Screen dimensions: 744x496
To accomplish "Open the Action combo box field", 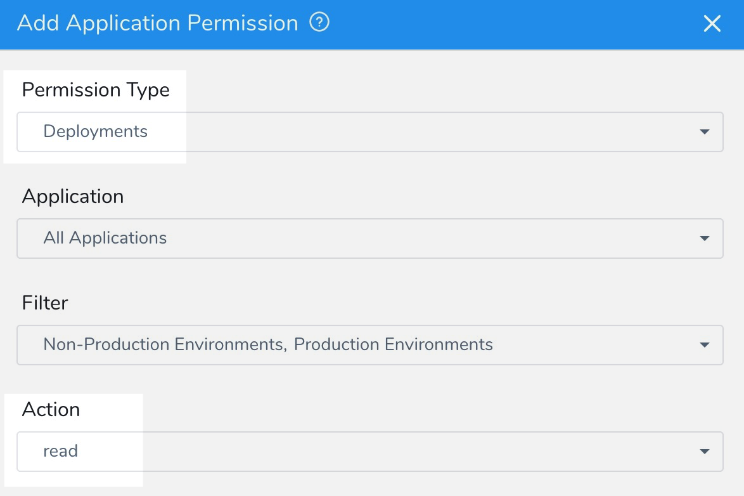I will point(370,452).
